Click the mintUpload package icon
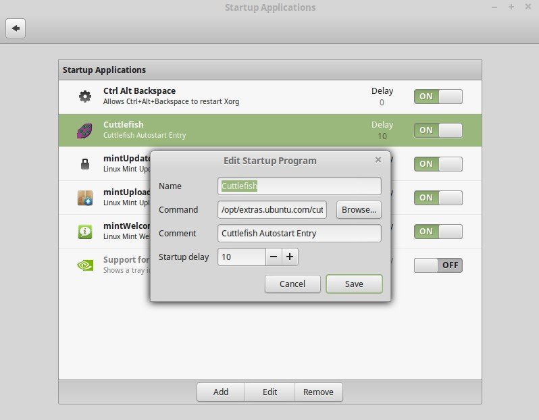Image resolution: width=539 pixels, height=420 pixels. pos(84,198)
